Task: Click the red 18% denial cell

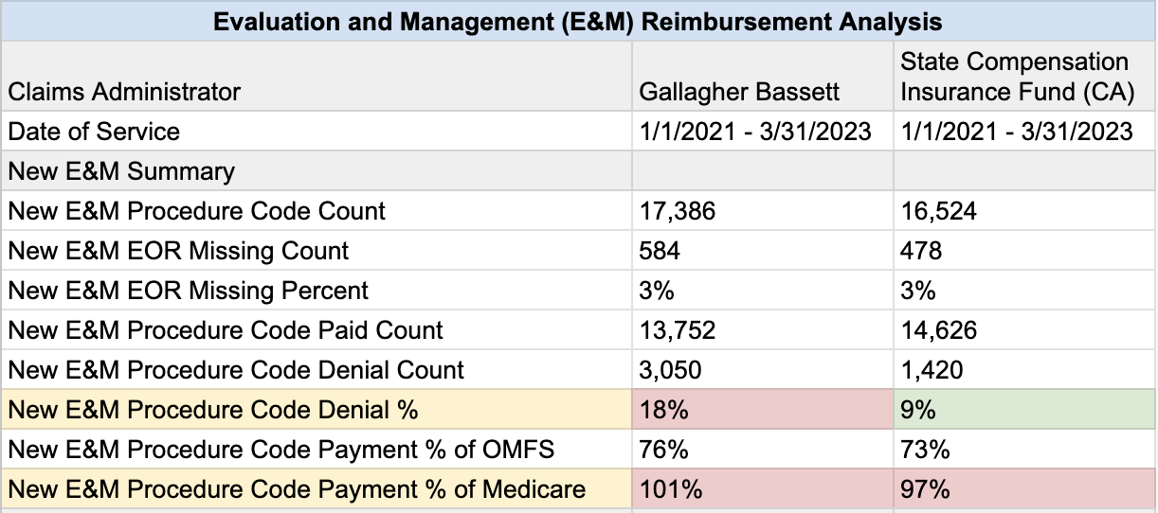Action: (764, 409)
